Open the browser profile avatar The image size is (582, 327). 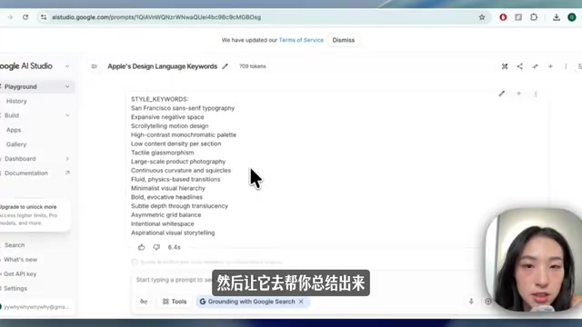(x=572, y=17)
